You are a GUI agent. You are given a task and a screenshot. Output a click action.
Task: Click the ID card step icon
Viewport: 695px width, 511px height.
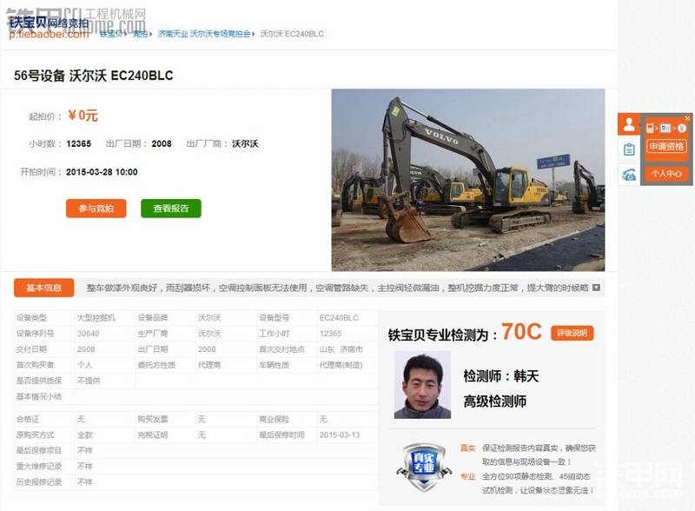pos(665,129)
